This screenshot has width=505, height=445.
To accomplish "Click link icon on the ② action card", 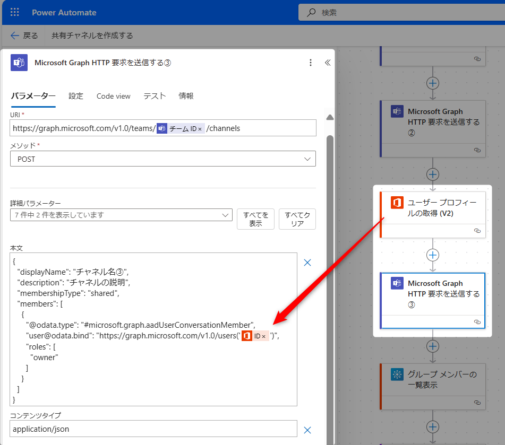I will 477,150.
